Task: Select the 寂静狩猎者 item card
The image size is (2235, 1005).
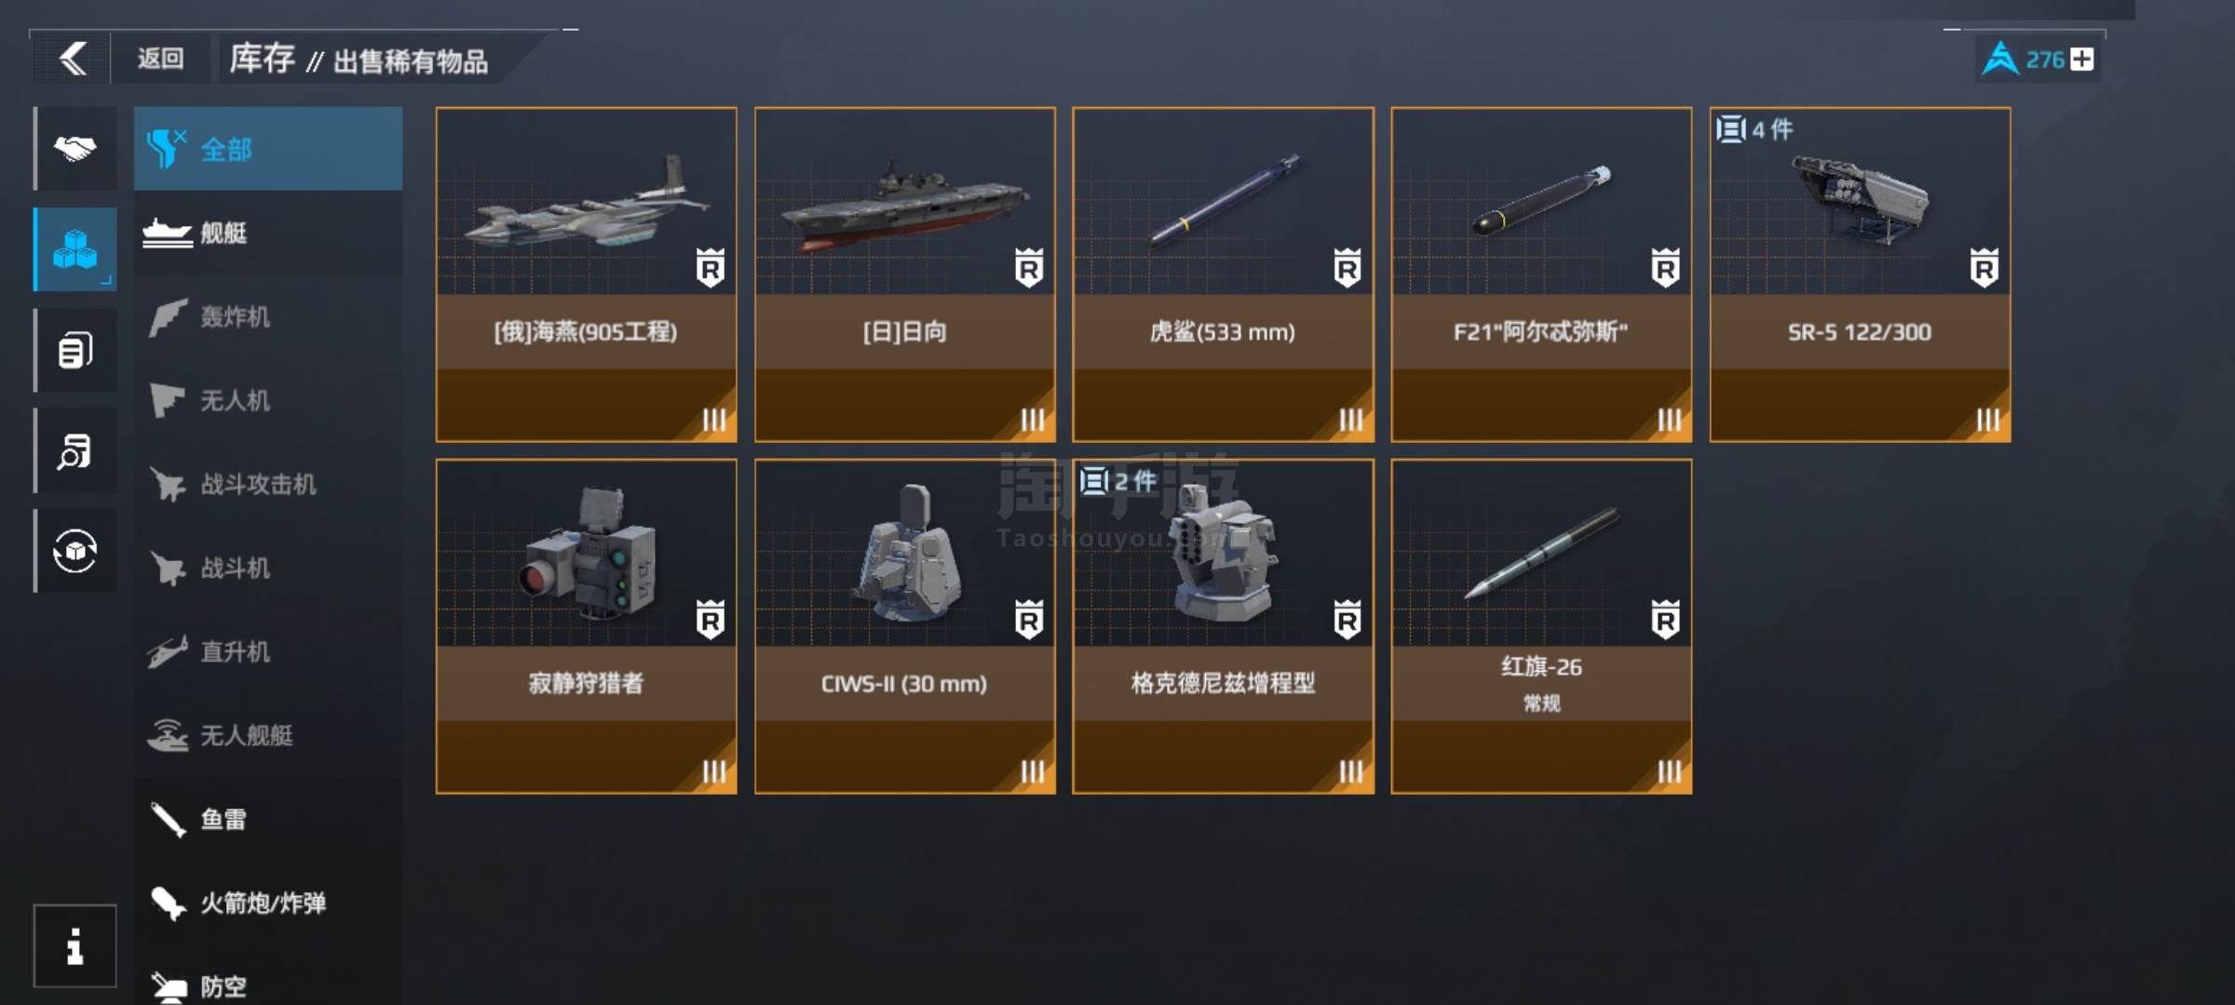Action: click(x=587, y=626)
